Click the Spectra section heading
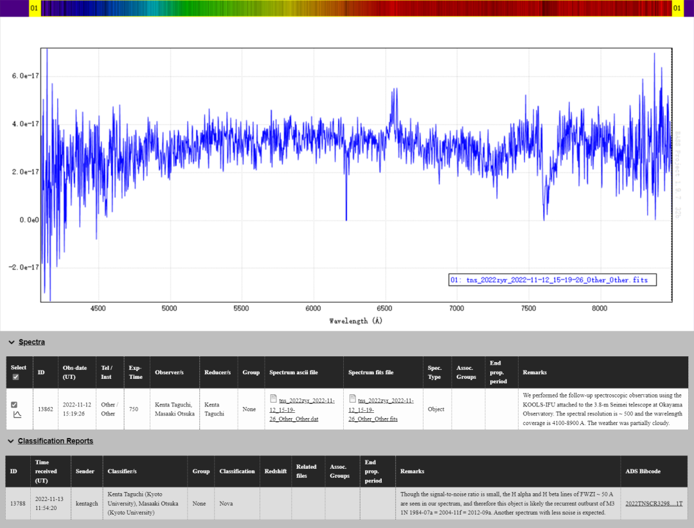This screenshot has height=528, width=694. 31,342
